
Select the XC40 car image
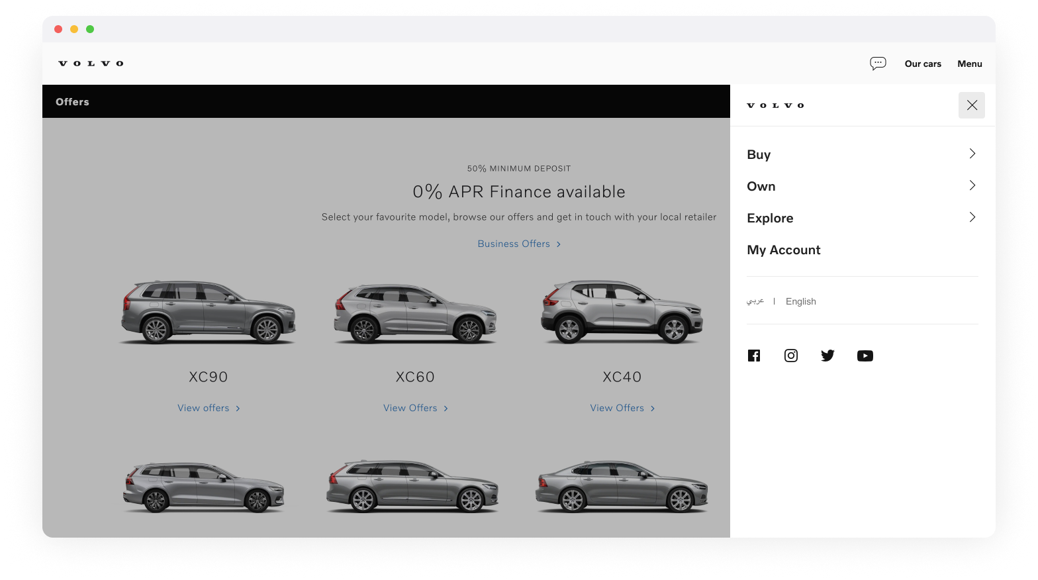pos(622,311)
